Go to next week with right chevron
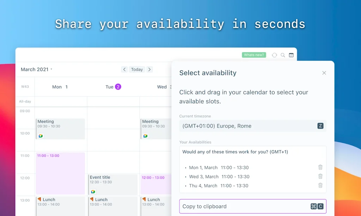 click(x=149, y=69)
